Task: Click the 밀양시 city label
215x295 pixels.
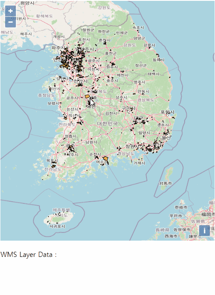Action: 144,133
